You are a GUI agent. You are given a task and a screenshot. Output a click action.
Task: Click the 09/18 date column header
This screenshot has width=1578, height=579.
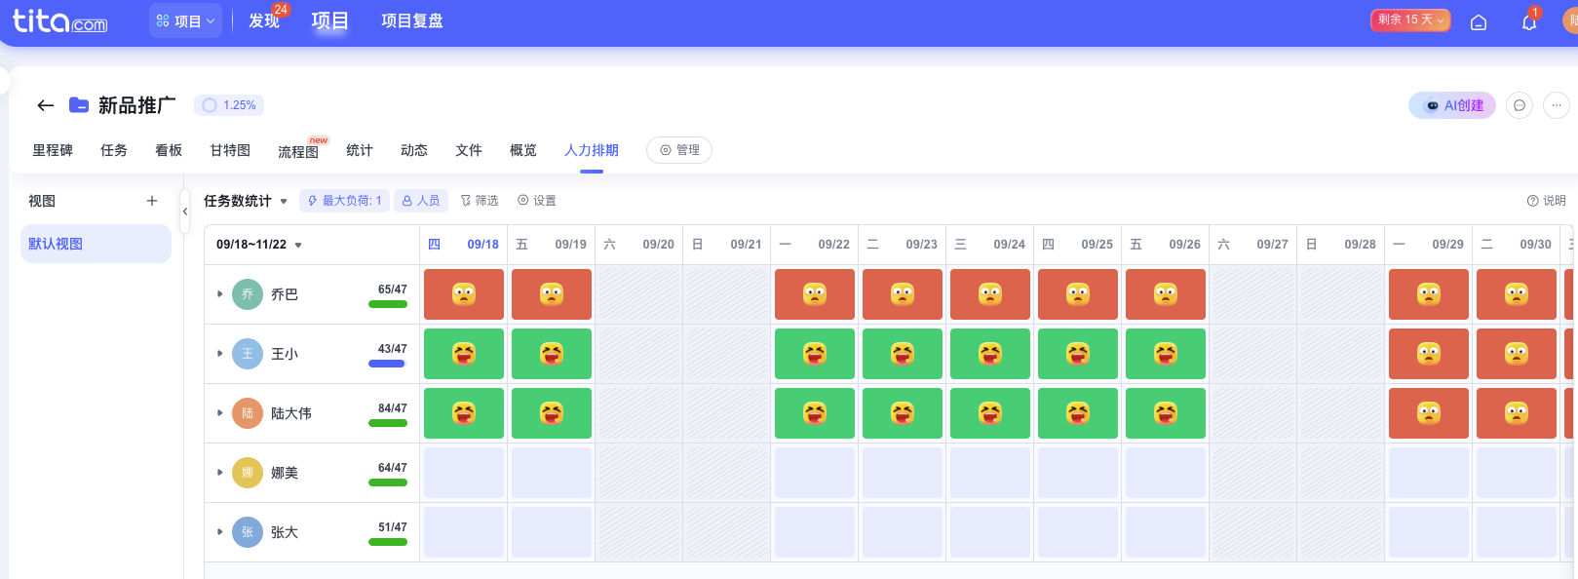464,245
